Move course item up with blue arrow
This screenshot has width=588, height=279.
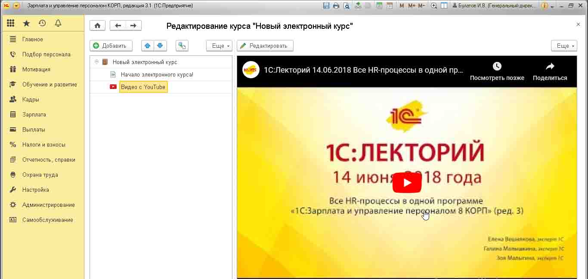[148, 46]
